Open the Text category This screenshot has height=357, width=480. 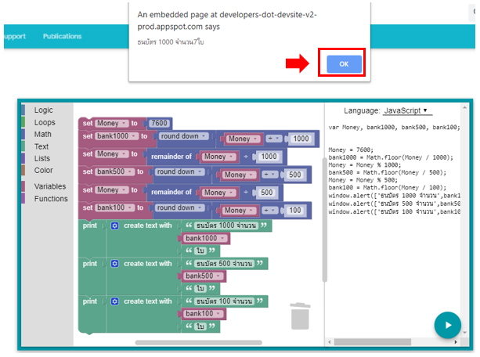[x=42, y=146]
